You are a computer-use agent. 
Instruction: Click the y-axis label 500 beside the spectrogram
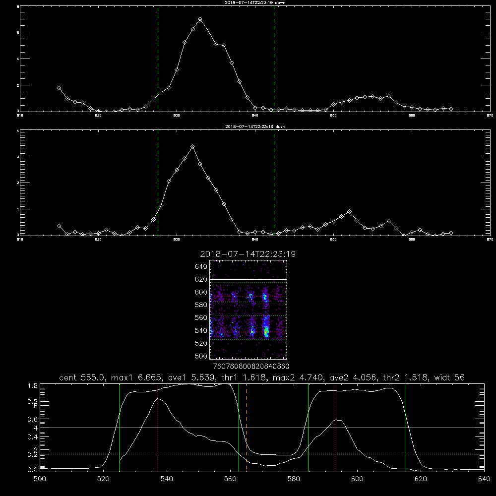(201, 356)
